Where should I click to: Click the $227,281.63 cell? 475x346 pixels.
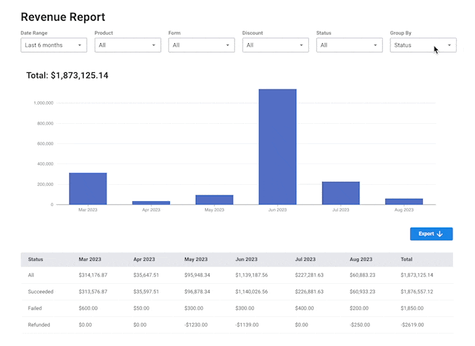tap(309, 275)
